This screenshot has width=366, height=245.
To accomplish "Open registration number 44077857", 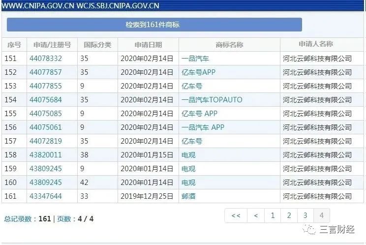I will 46,72.
